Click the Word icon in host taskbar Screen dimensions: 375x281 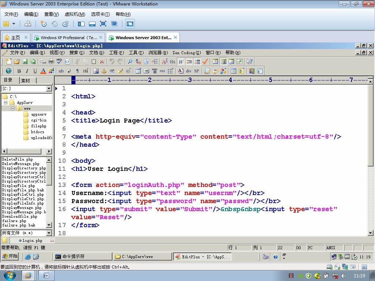click(47, 276)
